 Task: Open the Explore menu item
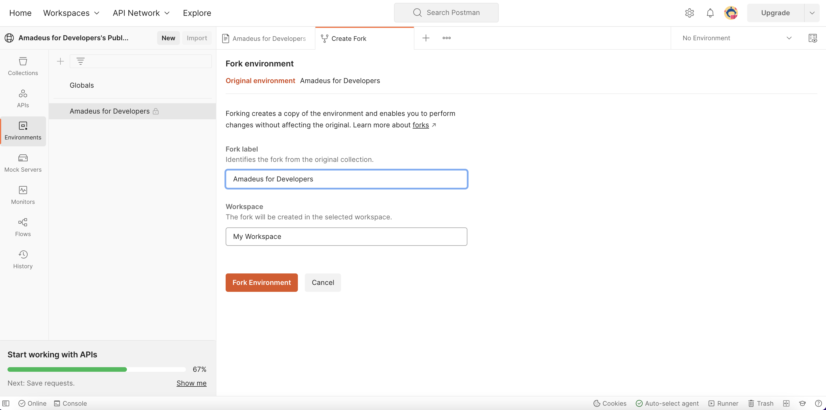197,13
